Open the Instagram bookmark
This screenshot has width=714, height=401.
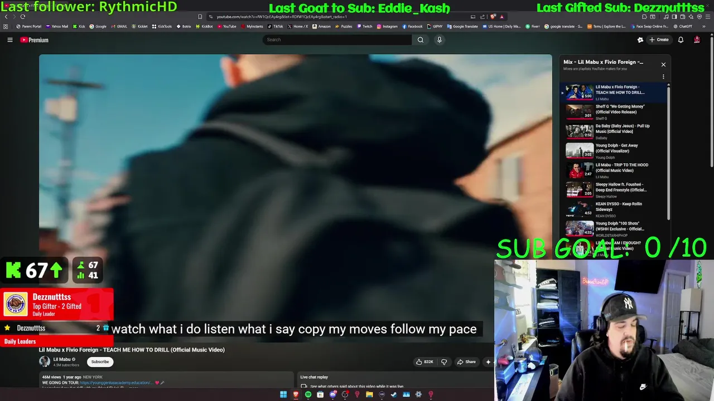[387, 26]
